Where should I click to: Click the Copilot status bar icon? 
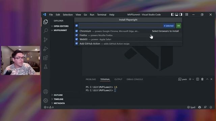click(199, 107)
